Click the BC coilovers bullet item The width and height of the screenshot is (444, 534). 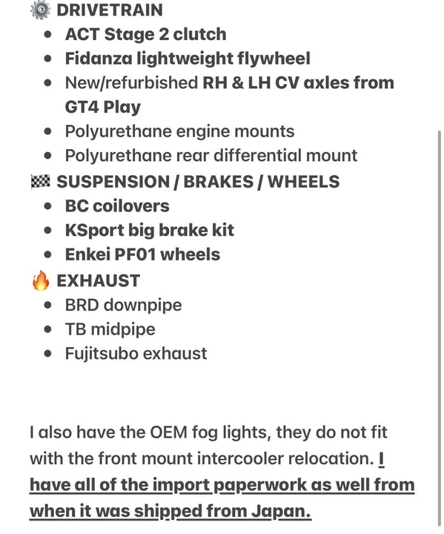click(117, 206)
